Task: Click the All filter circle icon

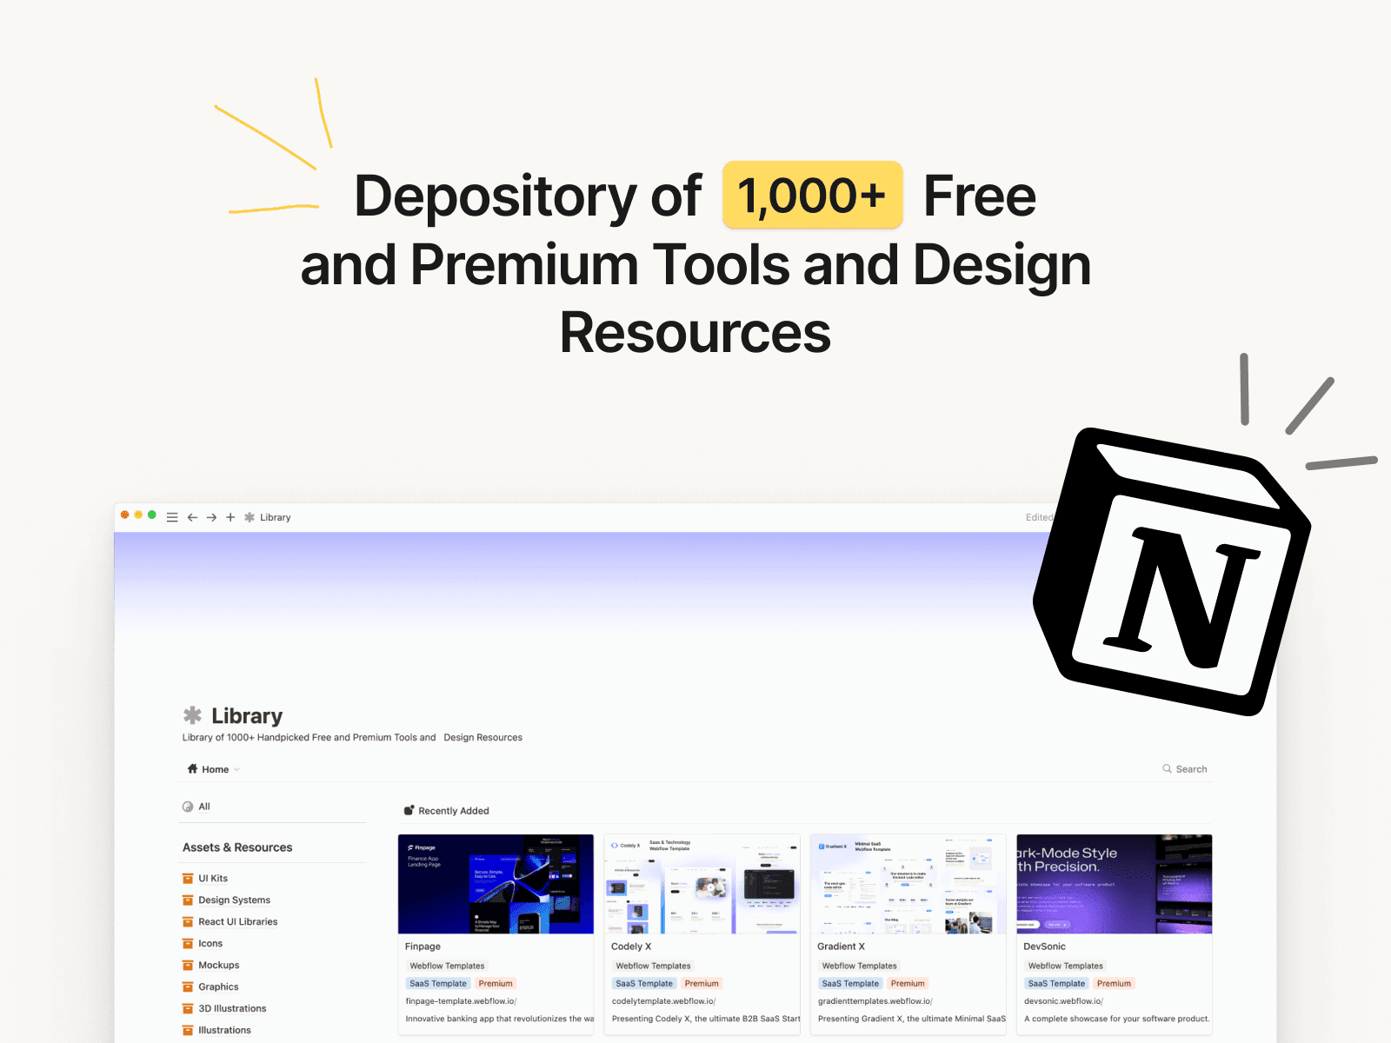Action: pyautogui.click(x=188, y=807)
